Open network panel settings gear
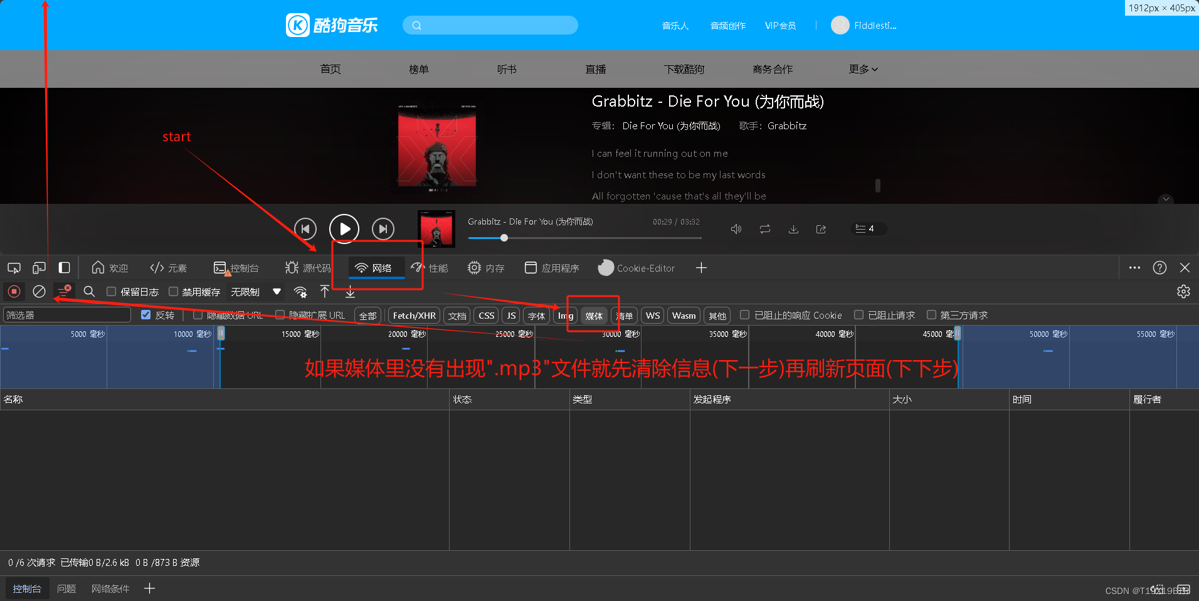 (x=1183, y=291)
